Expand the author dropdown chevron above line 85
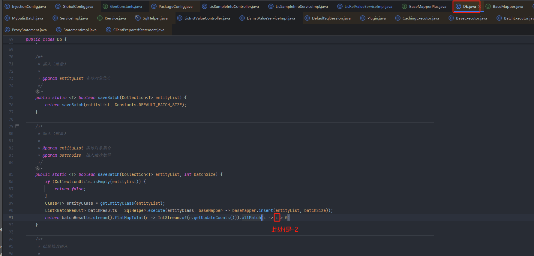The height and width of the screenshot is (256, 534). point(42,168)
